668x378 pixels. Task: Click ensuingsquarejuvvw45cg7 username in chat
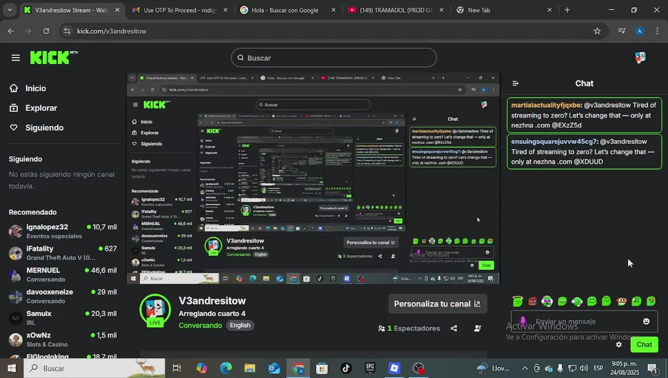[x=555, y=142]
